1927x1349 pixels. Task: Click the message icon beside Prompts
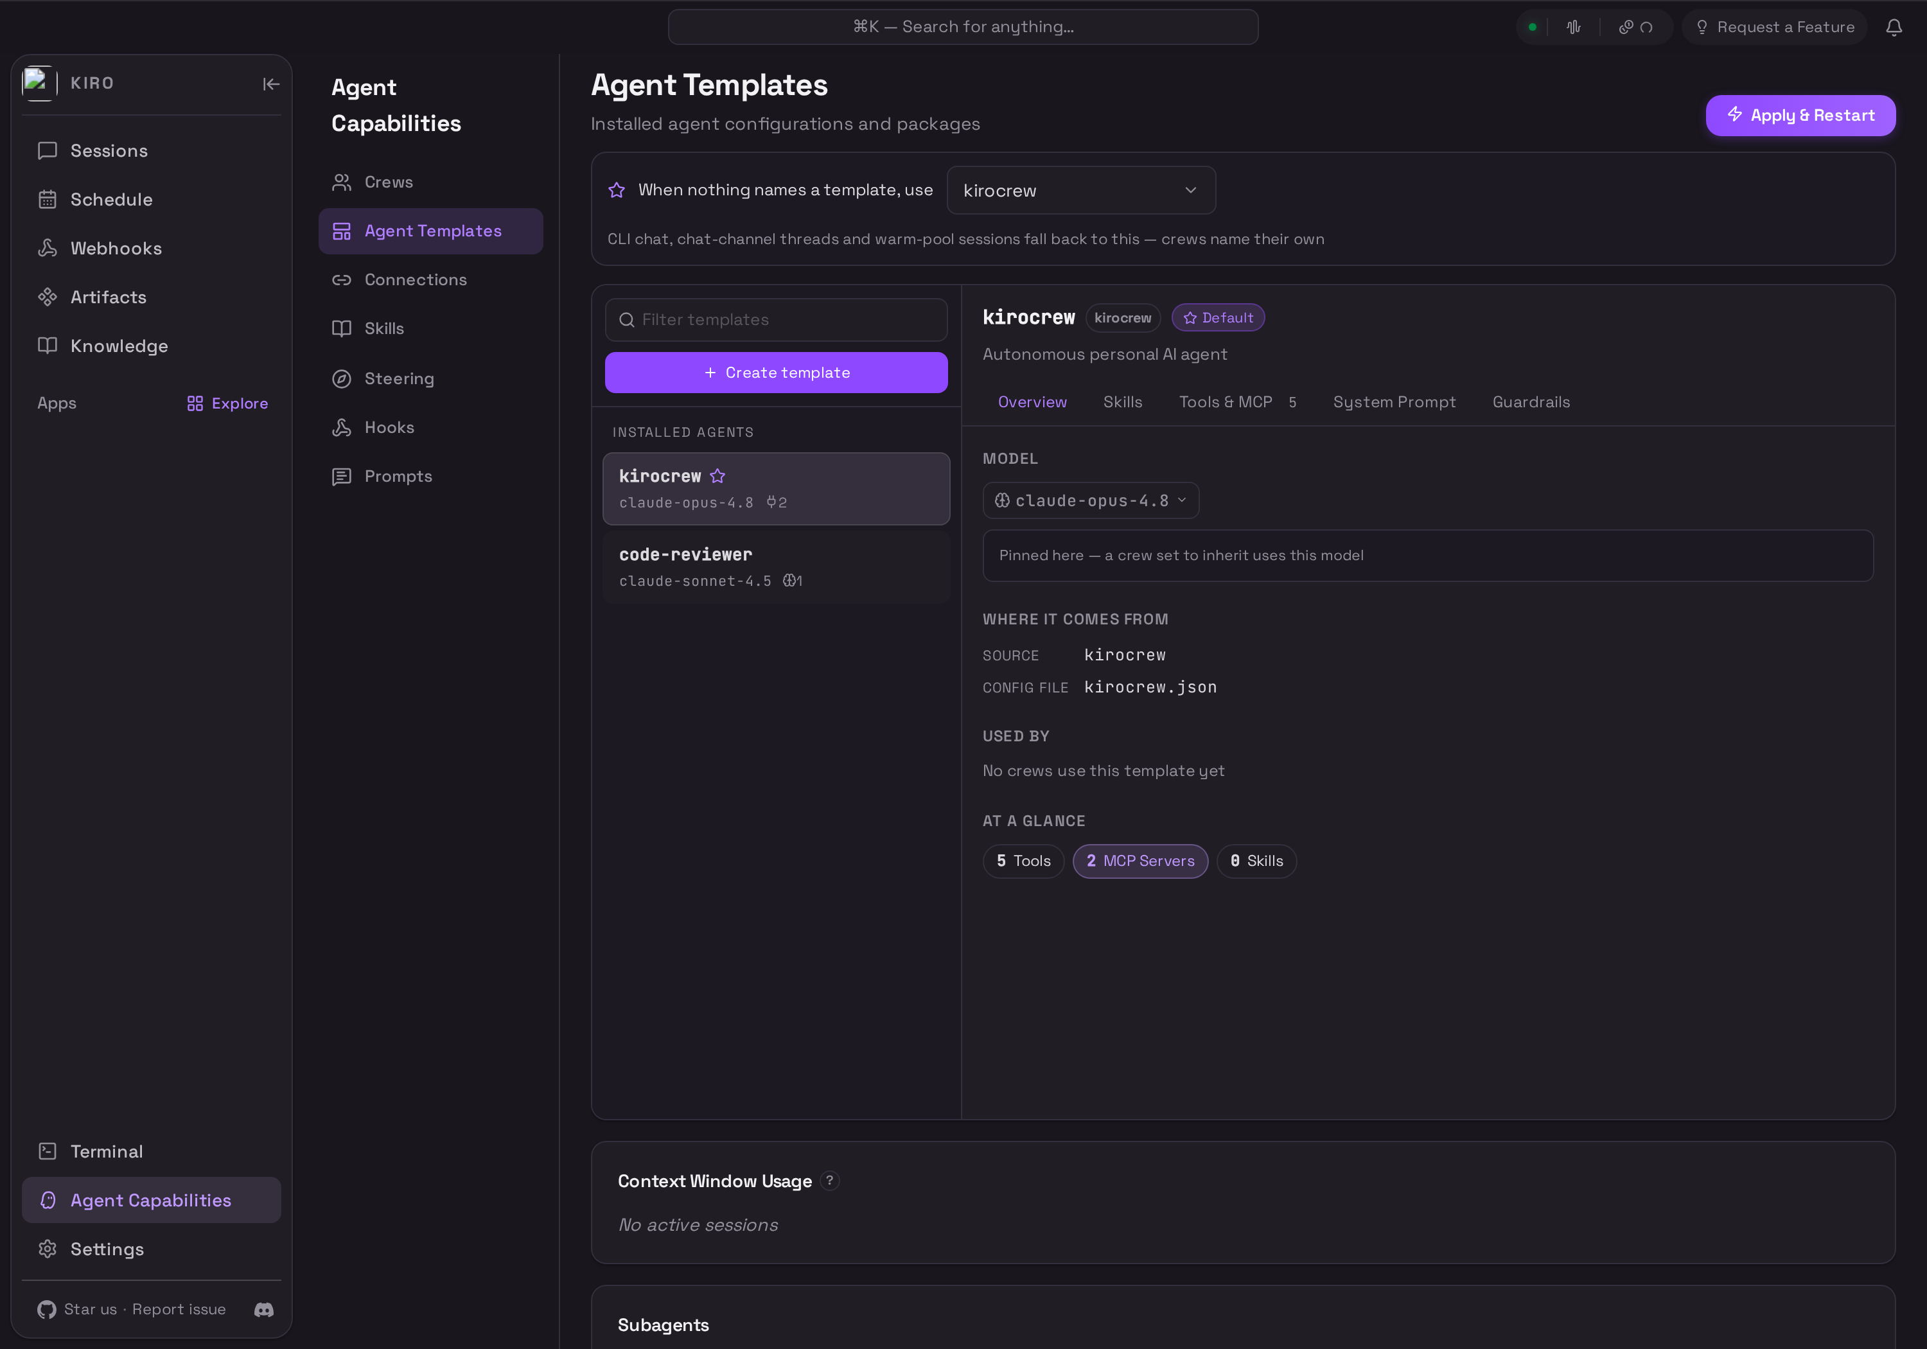[x=342, y=476]
